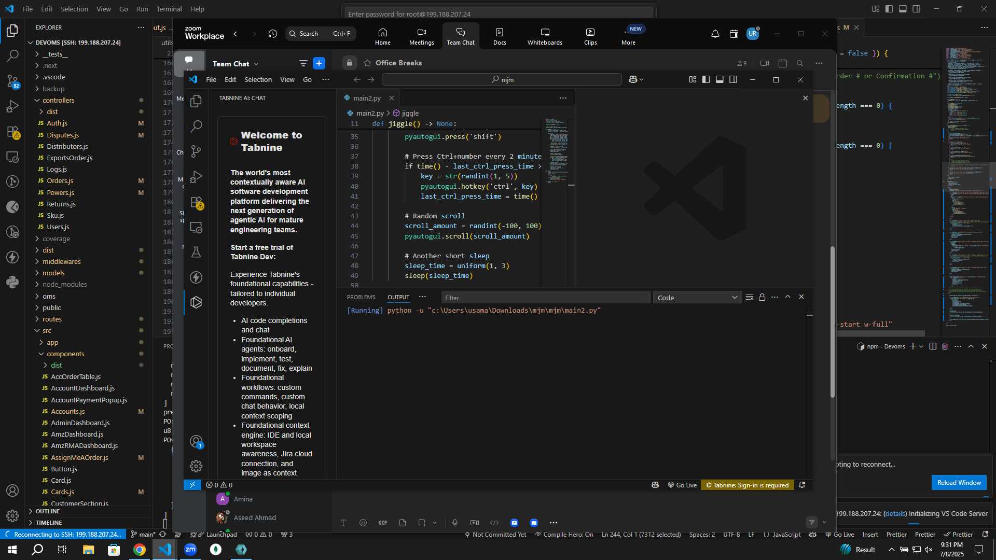Click the details link in SSH notification
996x560 pixels.
tap(895, 513)
